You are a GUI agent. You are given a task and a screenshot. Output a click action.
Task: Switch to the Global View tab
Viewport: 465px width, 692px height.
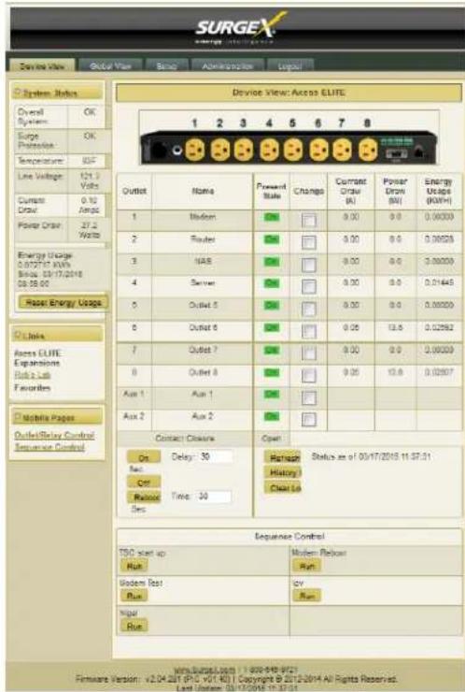(110, 66)
